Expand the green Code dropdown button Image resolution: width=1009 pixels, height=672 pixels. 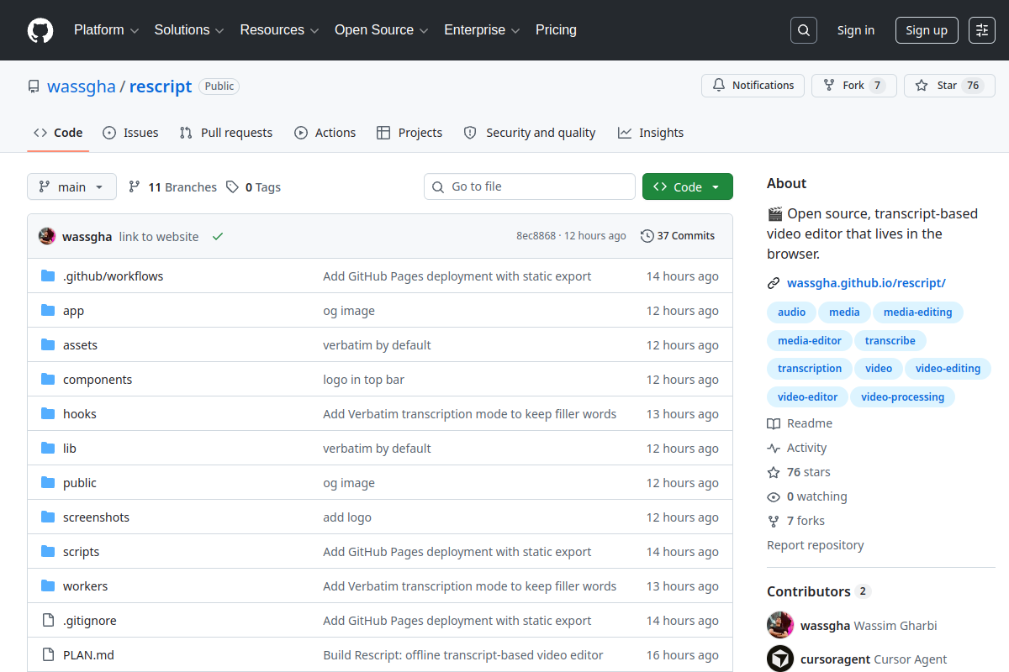click(688, 186)
